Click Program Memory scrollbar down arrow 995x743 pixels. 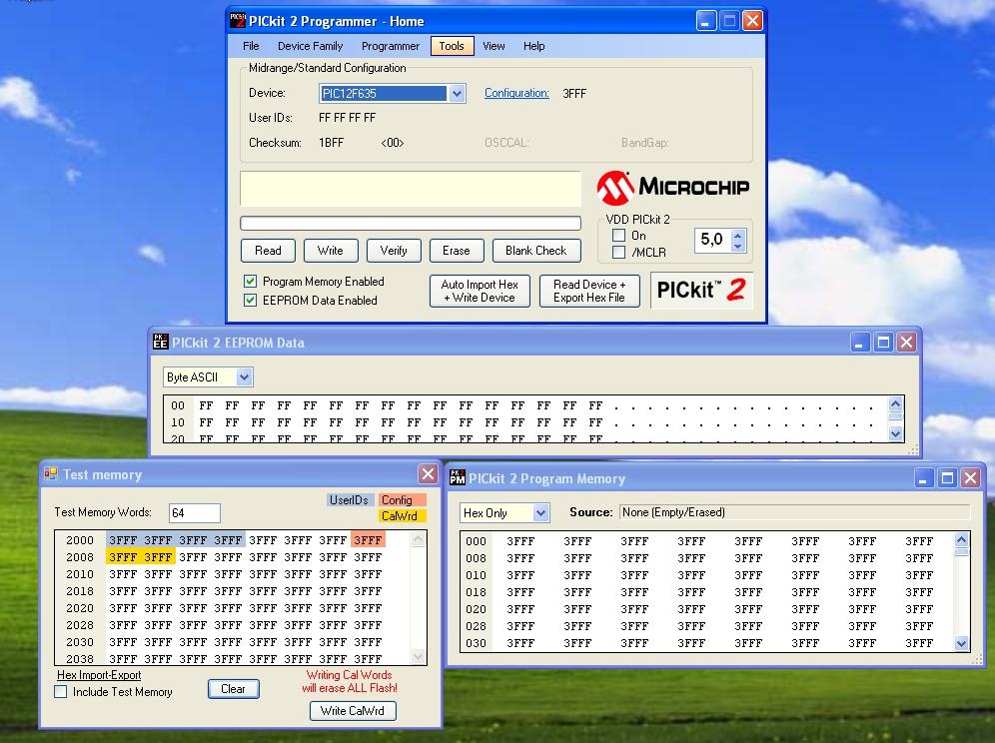tap(961, 643)
